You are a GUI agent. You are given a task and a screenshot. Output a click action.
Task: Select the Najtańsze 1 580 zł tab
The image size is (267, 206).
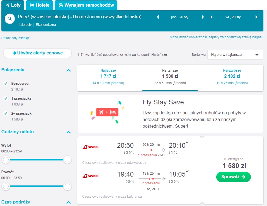(170, 77)
